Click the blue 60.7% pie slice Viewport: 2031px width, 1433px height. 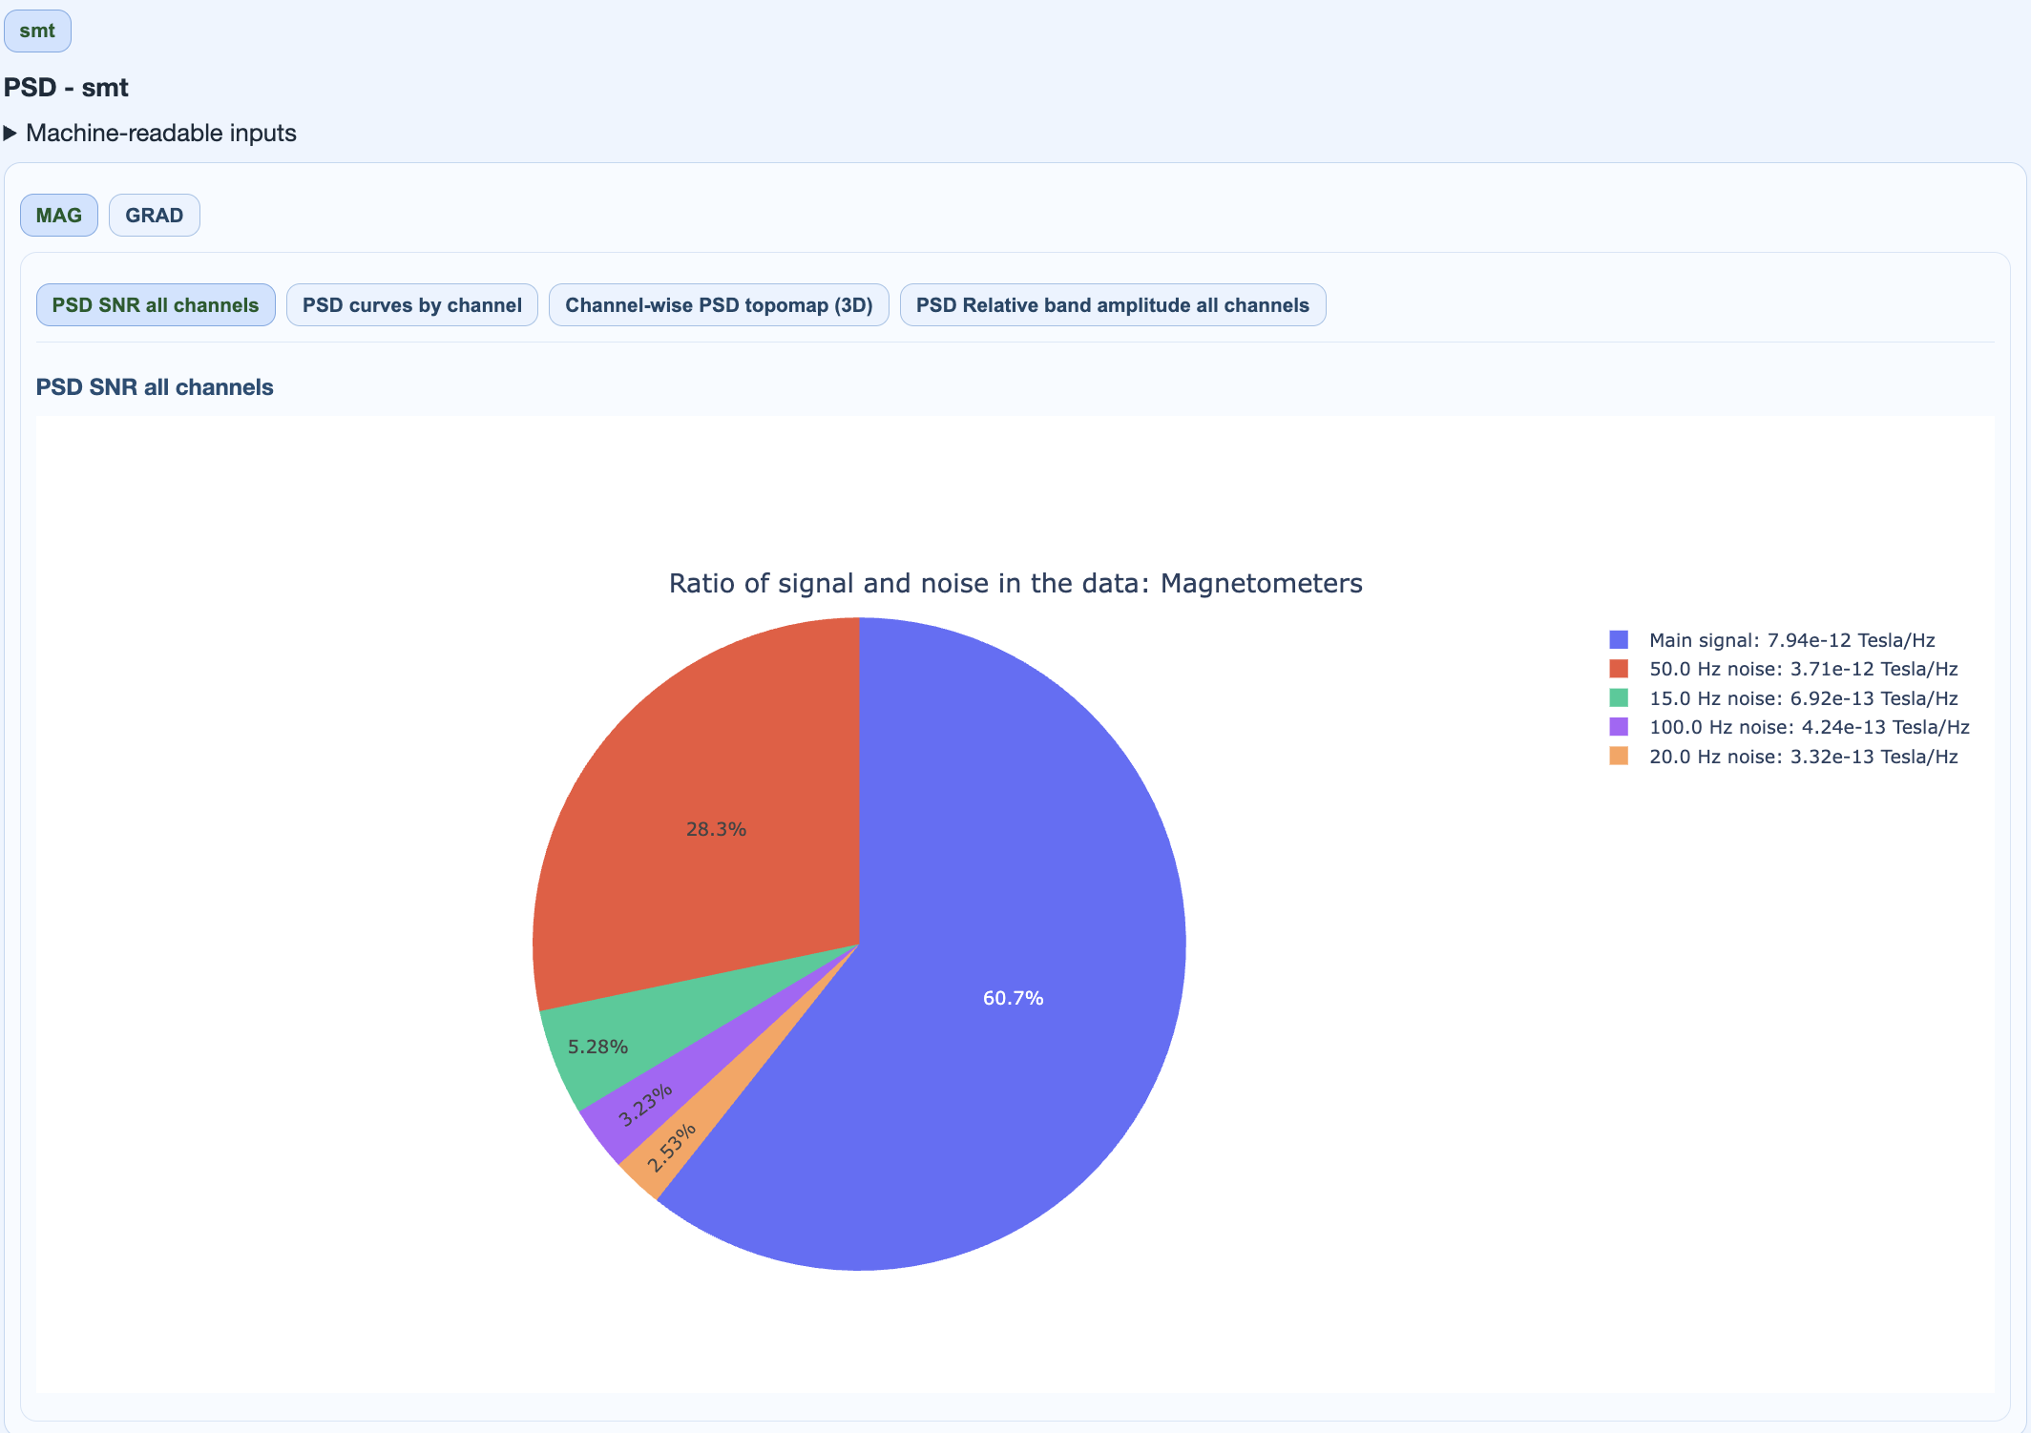coord(1012,998)
